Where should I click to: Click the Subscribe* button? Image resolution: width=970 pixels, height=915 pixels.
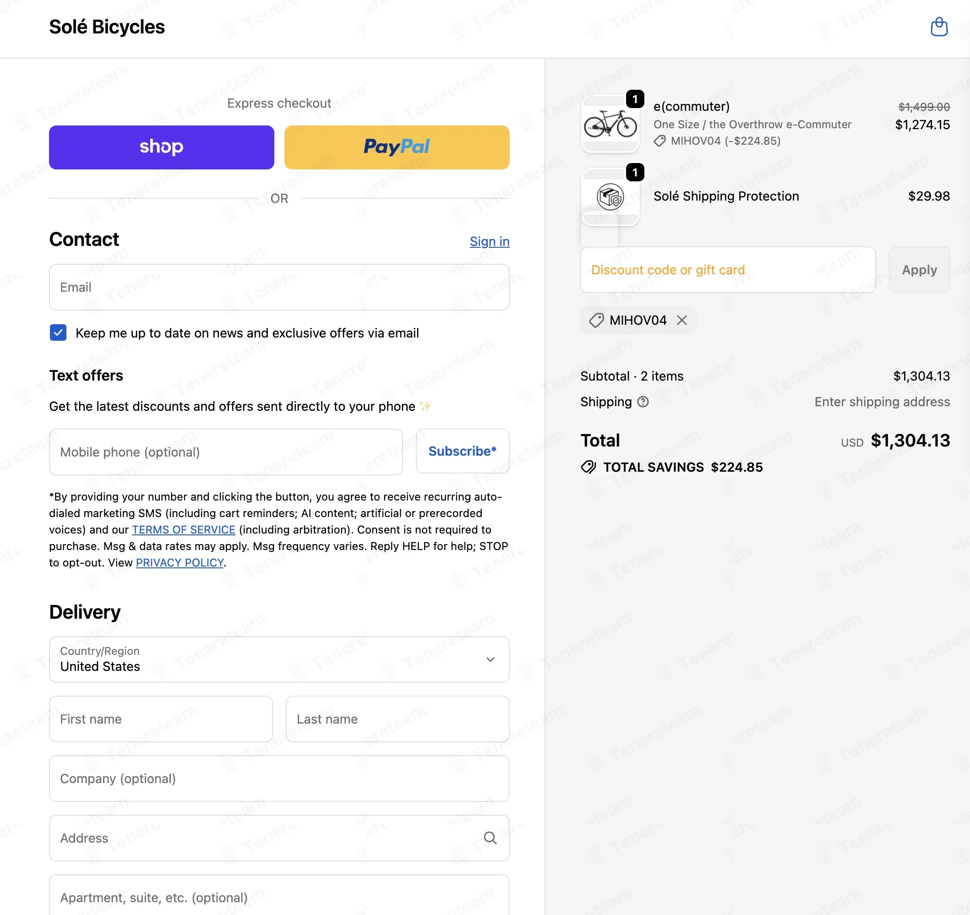point(463,452)
